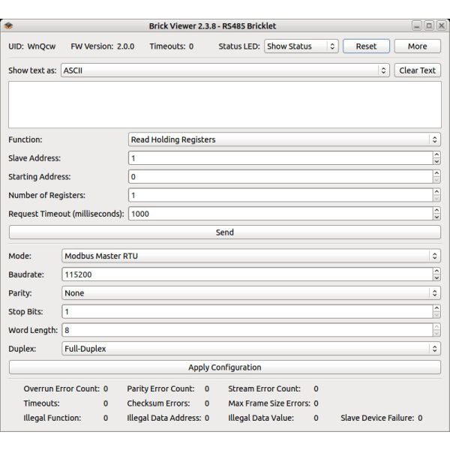Click the Word Length input field

pyautogui.click(x=247, y=330)
